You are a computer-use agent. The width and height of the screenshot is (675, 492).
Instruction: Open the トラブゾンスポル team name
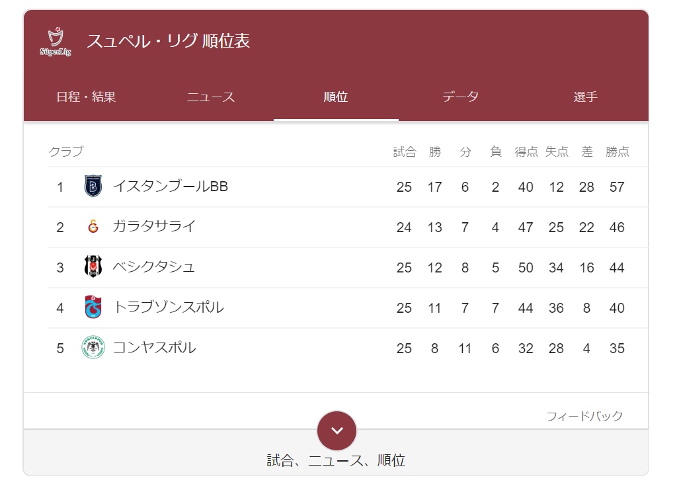pos(169,307)
